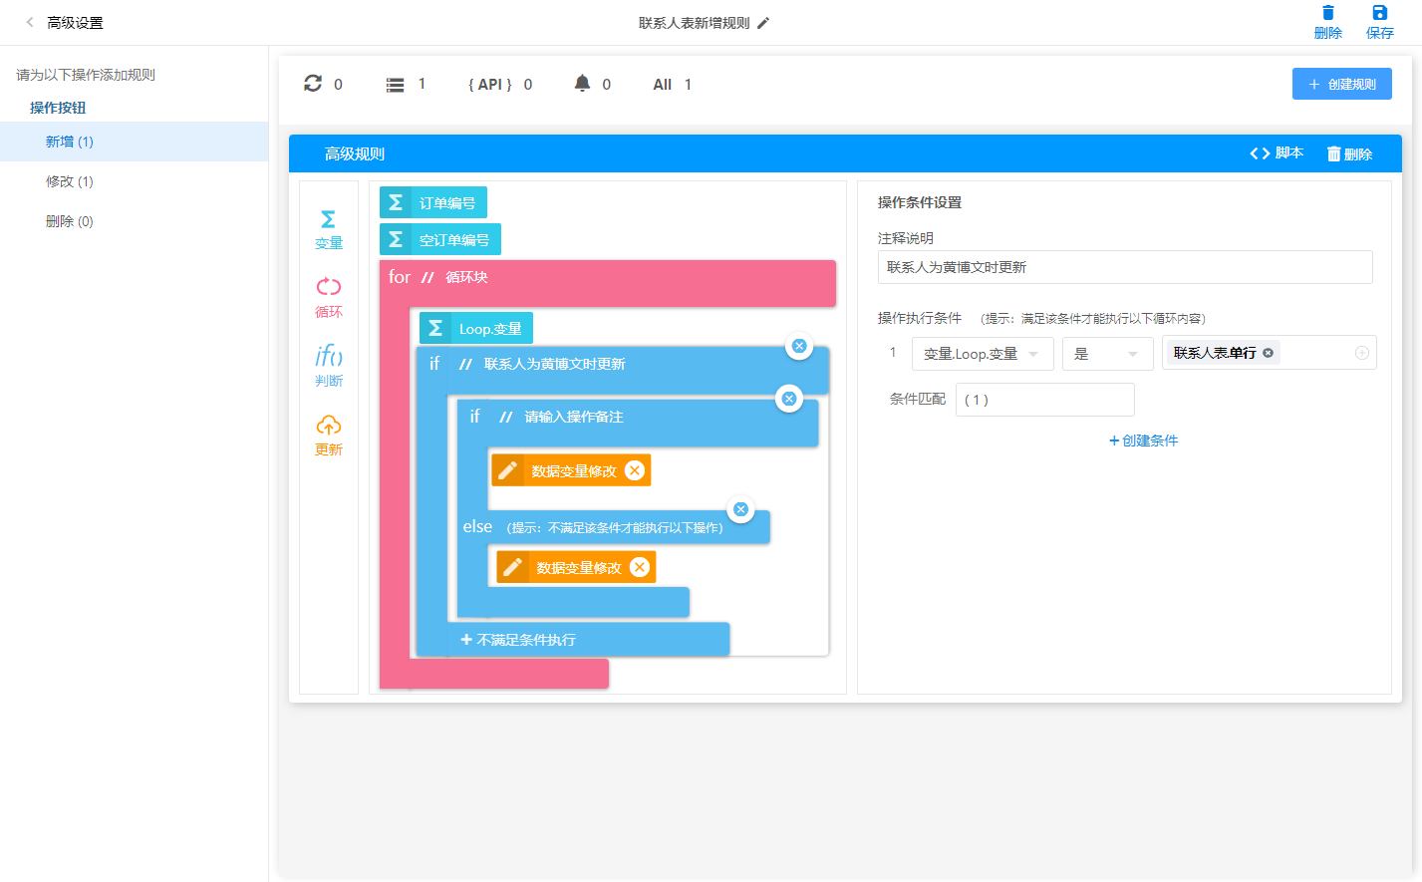Open the 变量.Loop.变量 dropdown

click(983, 353)
